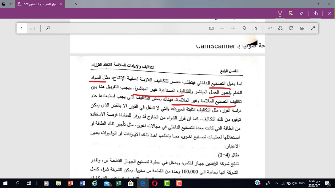
Task: Select the ballpoint pen ink tool
Action: click(x=280, y=13)
